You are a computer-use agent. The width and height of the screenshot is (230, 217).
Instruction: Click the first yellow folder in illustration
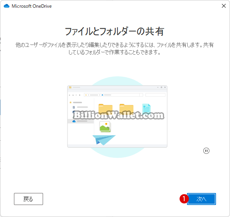(105, 109)
